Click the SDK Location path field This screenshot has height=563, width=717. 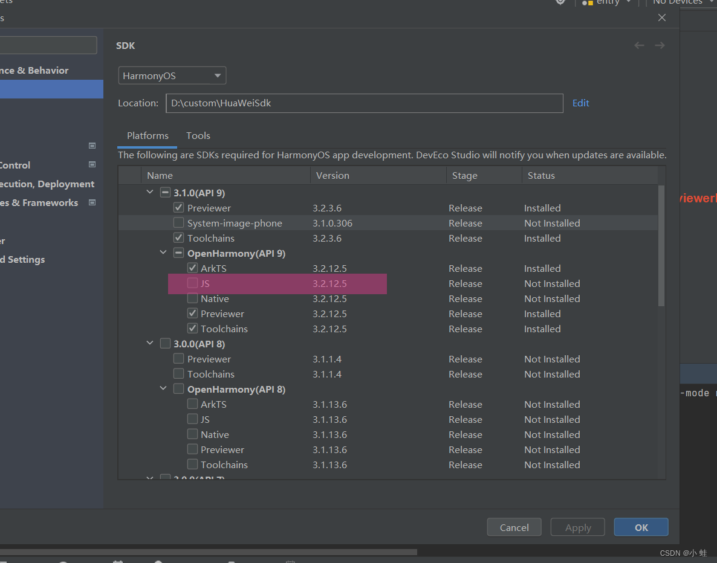[365, 103]
